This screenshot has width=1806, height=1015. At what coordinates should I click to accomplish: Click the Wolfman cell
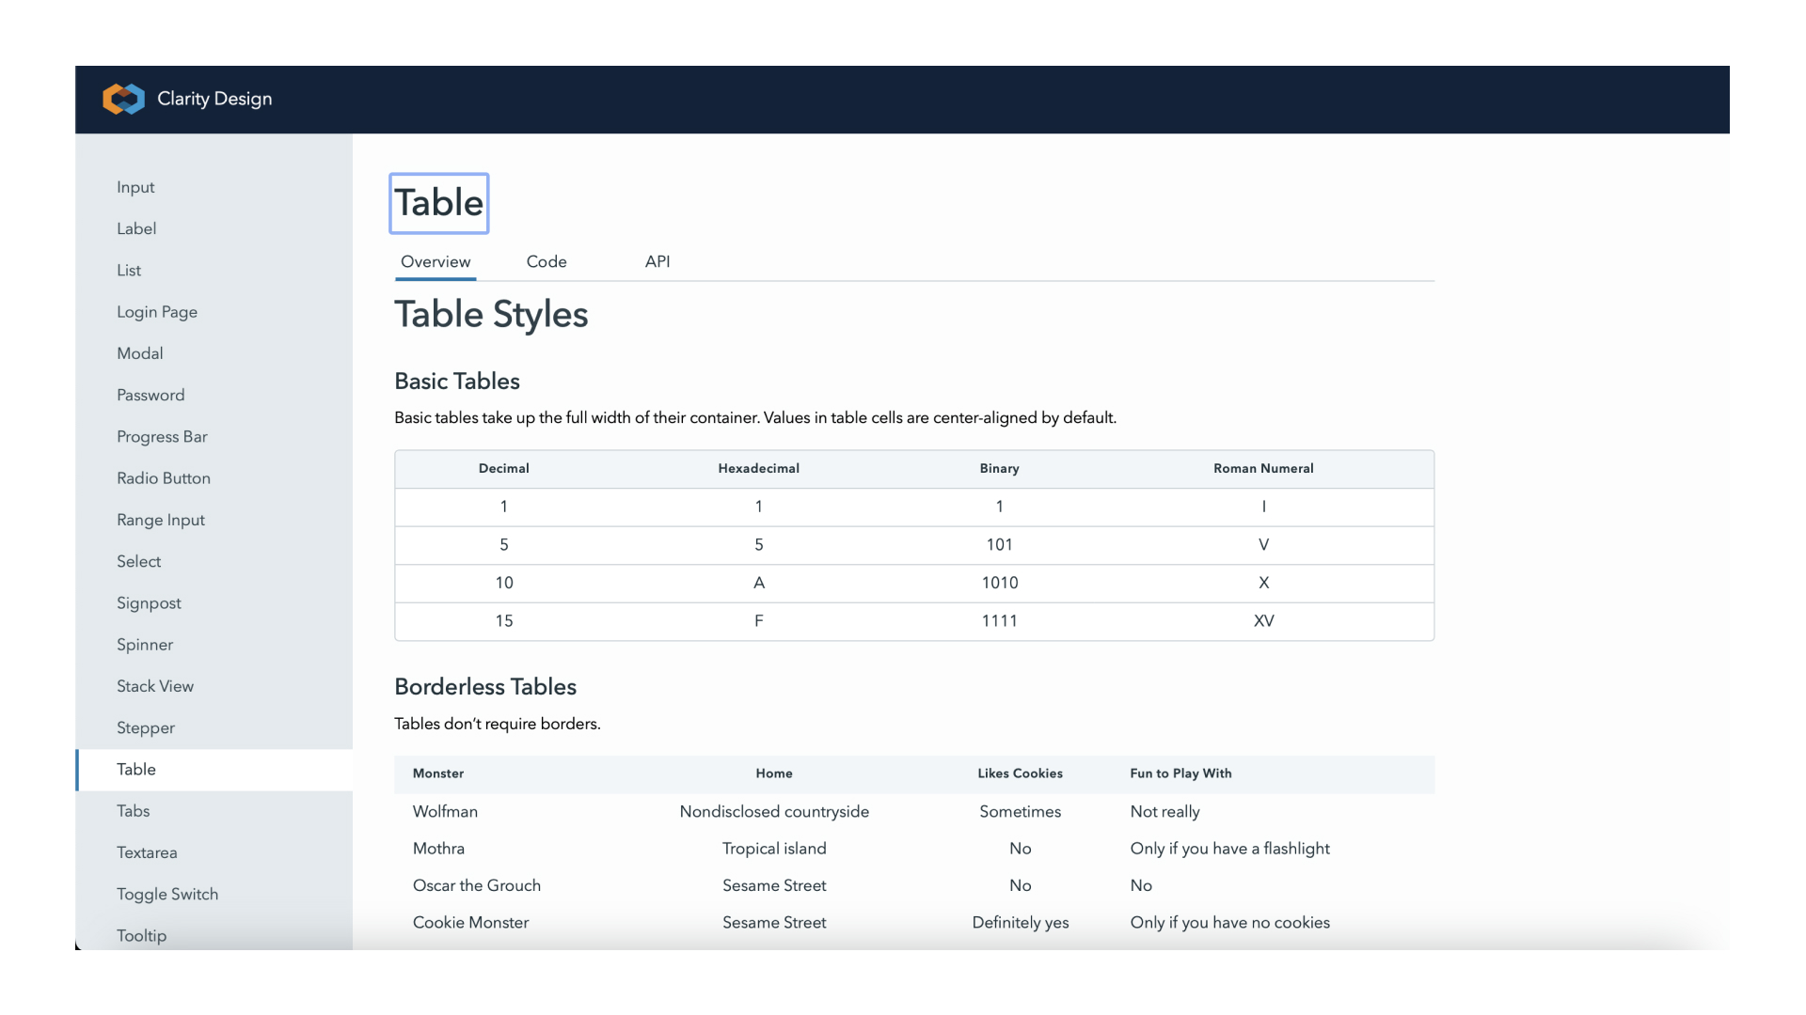[x=445, y=812]
